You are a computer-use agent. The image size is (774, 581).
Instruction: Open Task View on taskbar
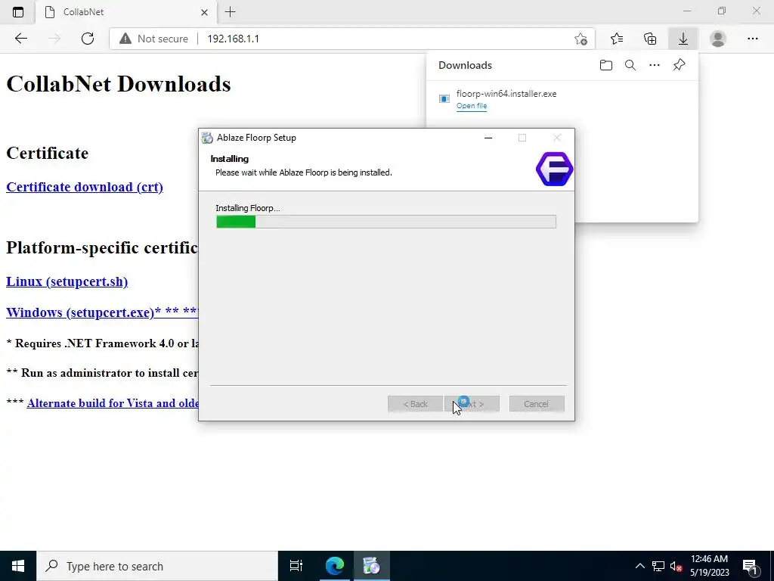click(296, 566)
